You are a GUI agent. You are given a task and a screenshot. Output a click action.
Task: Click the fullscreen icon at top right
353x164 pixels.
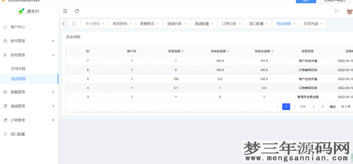coord(336,11)
